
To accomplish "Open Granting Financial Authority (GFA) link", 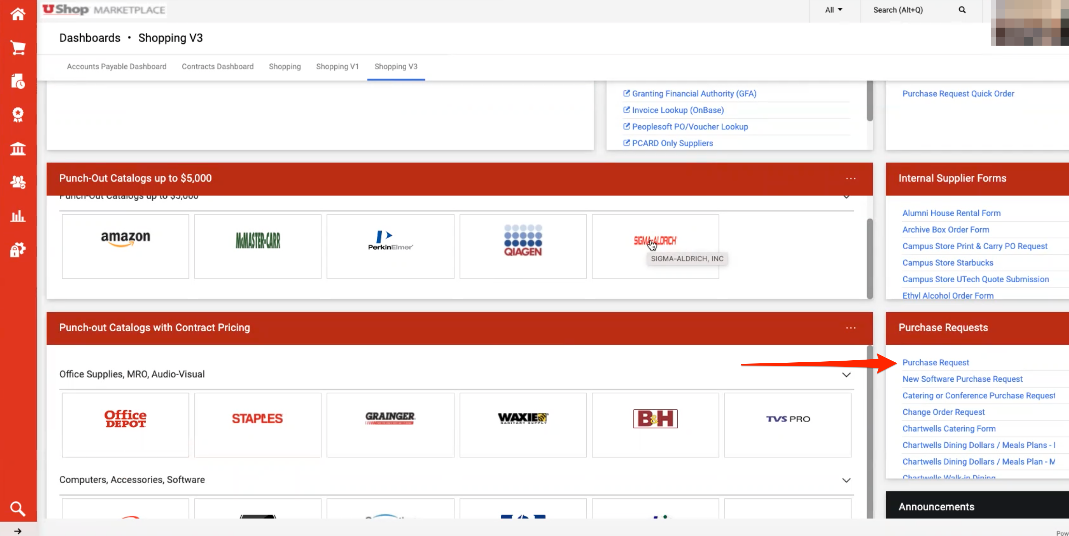I will point(694,94).
